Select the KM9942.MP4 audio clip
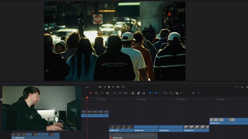 (133, 136)
